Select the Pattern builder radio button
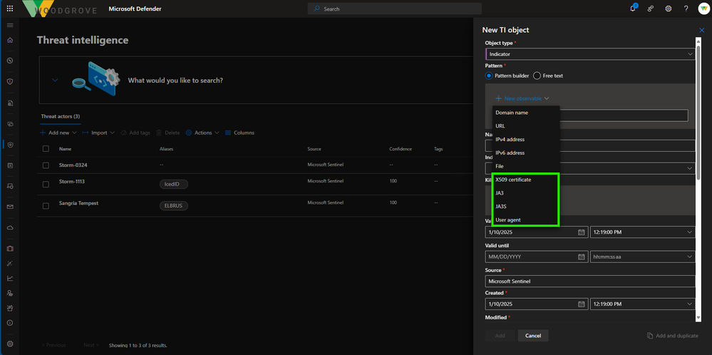This screenshot has height=355, width=712. [x=489, y=76]
